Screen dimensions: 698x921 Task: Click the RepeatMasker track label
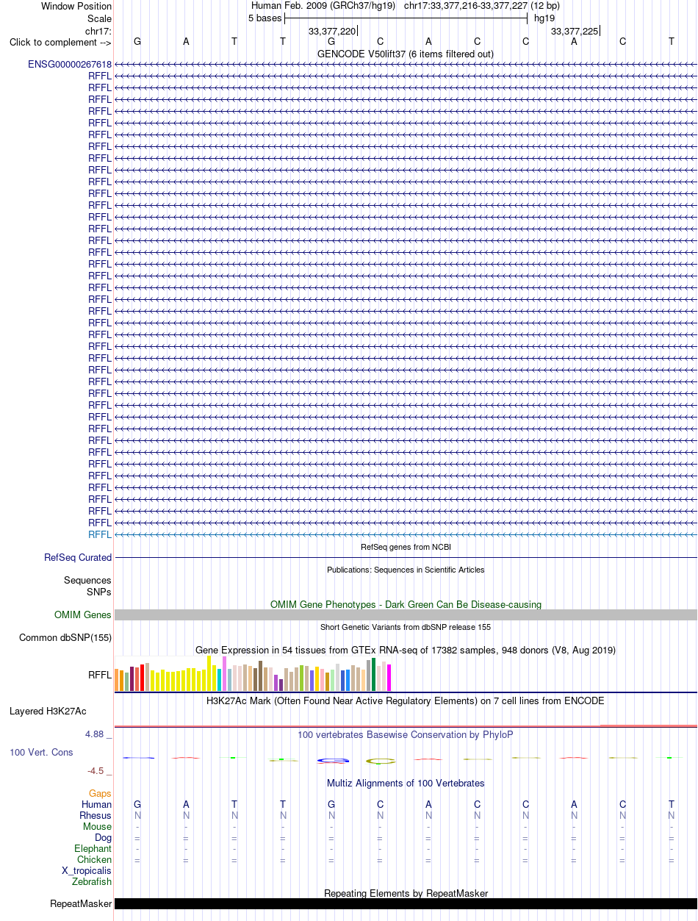(81, 903)
